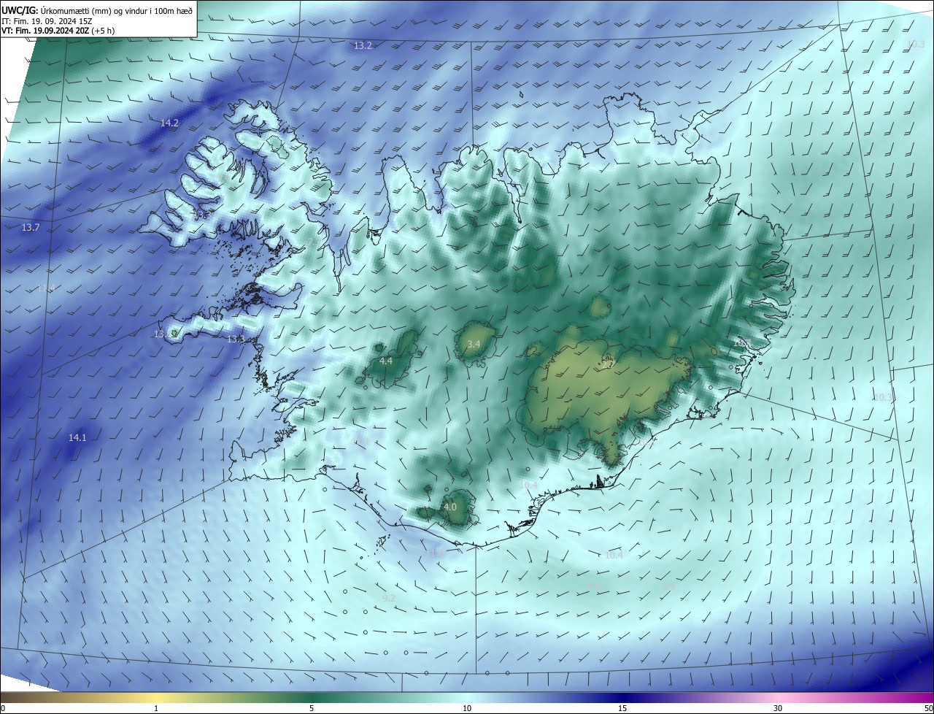Click the 3.4 value on the central glacier
This screenshot has width=934, height=714.
click(x=474, y=344)
